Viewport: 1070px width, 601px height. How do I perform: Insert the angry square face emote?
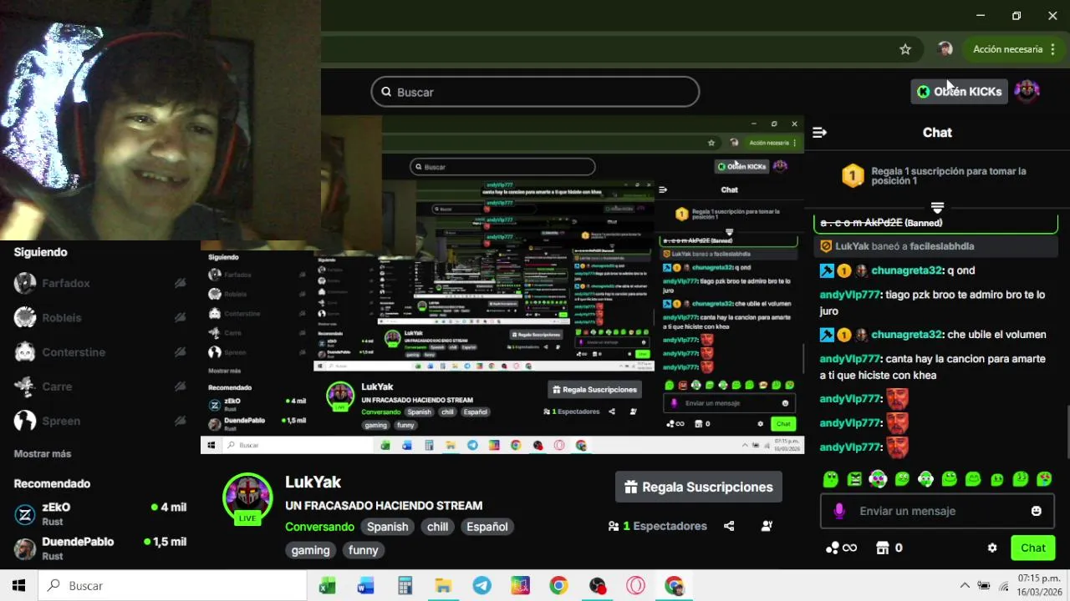[854, 479]
